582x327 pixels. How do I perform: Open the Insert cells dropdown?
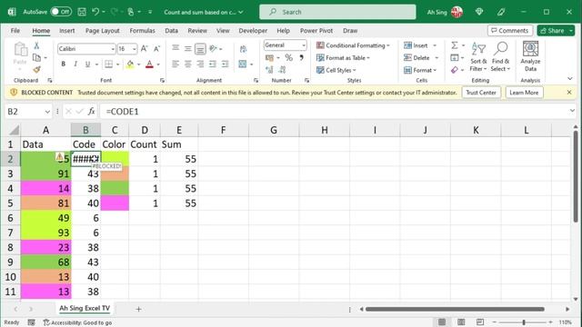point(420,45)
